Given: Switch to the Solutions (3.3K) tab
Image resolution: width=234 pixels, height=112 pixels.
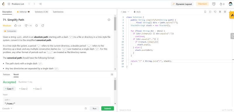Looking at the screenshot, I should [x=42, y=12].
